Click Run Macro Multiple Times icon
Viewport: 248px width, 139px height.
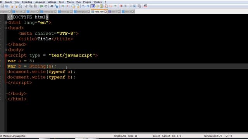coord(134,6)
